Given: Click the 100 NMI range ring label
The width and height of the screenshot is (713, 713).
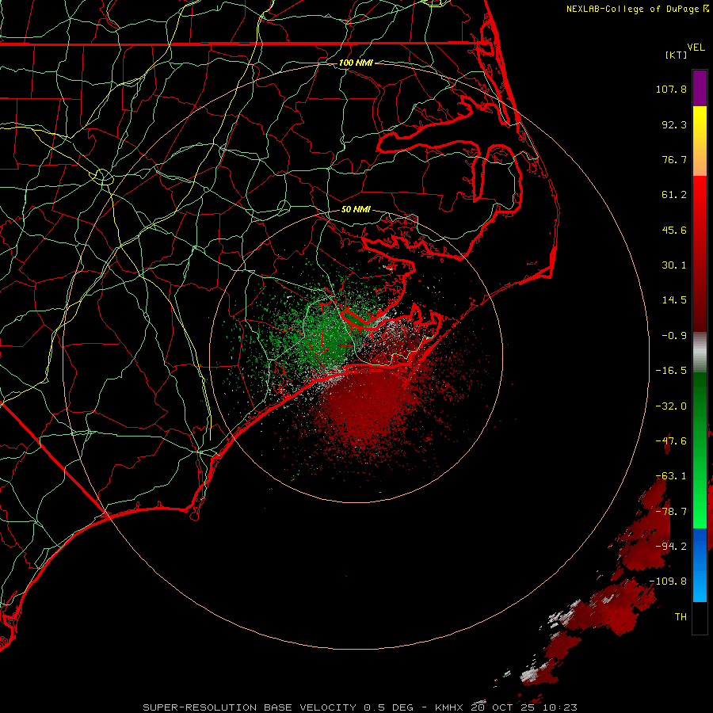Looking at the screenshot, I should pyautogui.click(x=356, y=63).
